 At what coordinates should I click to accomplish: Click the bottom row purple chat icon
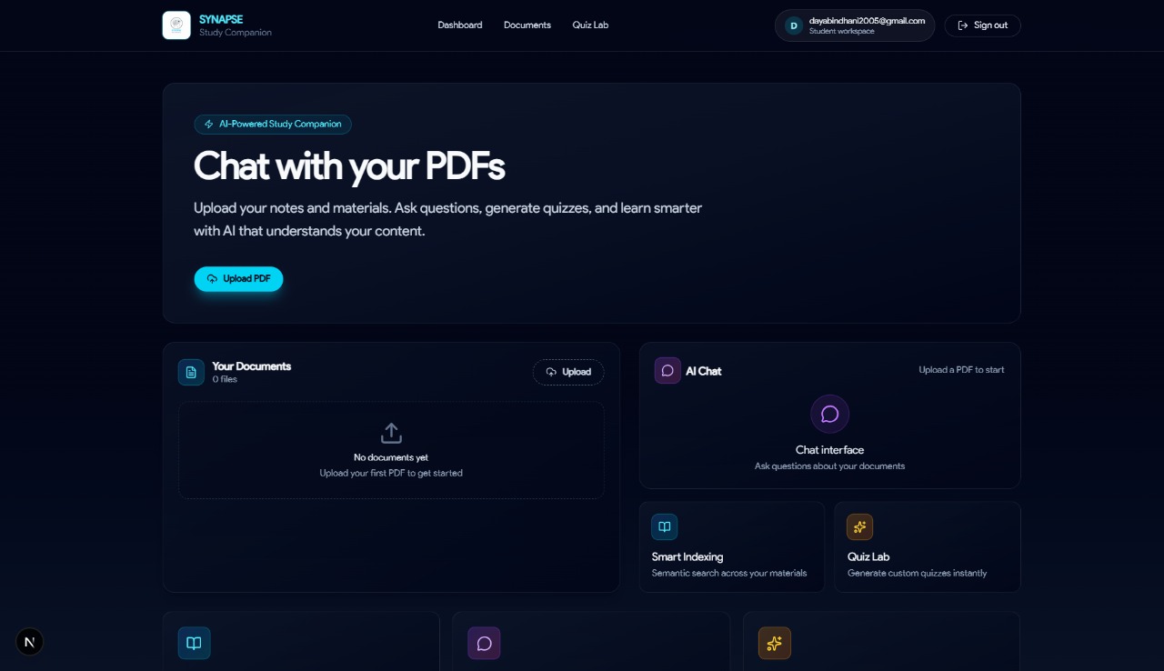click(x=484, y=643)
